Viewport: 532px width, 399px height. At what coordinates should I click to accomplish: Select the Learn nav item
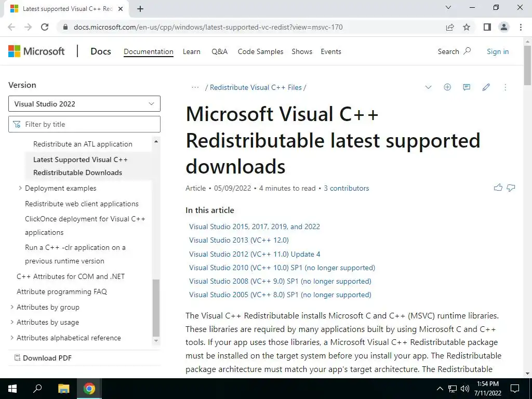pyautogui.click(x=191, y=51)
